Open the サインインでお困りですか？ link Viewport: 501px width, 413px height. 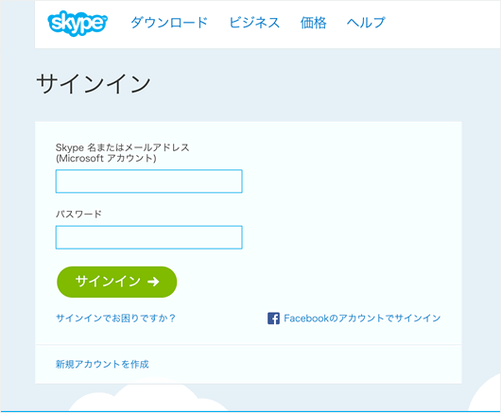[x=115, y=318]
